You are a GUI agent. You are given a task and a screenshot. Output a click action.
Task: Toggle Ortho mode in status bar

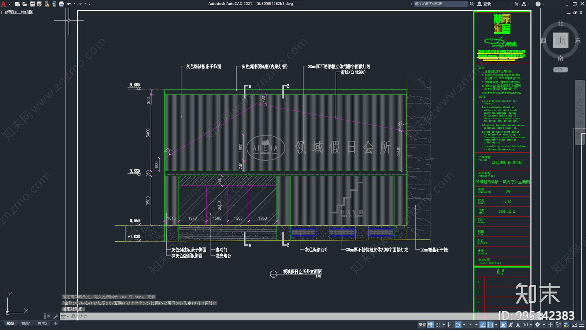tap(450, 325)
